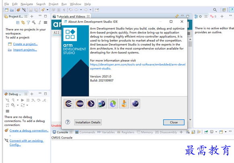Open the Window menu
Screen dimensions: 234x163
75,4
